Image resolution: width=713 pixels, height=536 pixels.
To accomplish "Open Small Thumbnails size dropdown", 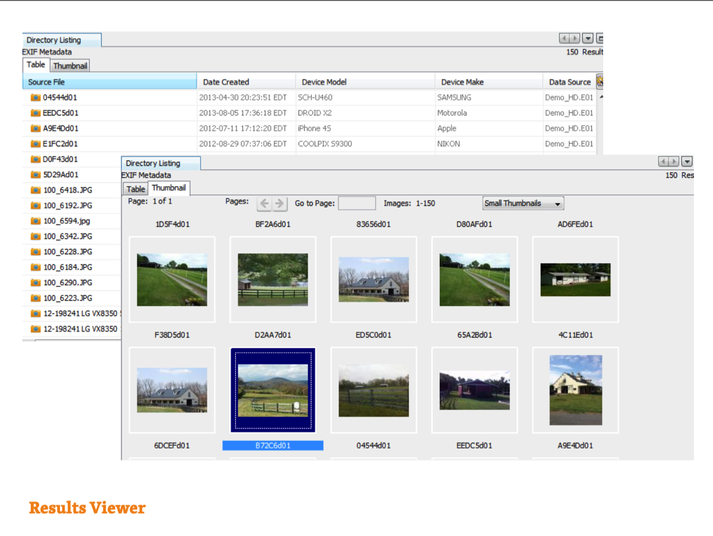I will pyautogui.click(x=523, y=204).
